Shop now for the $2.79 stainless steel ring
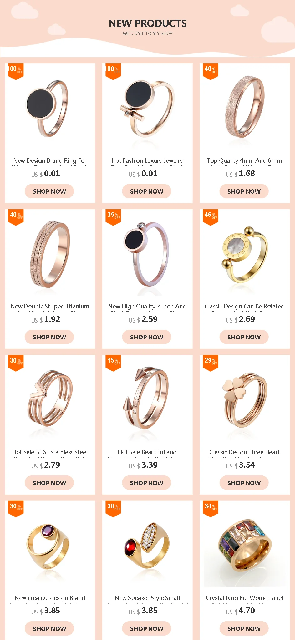 (x=49, y=483)
